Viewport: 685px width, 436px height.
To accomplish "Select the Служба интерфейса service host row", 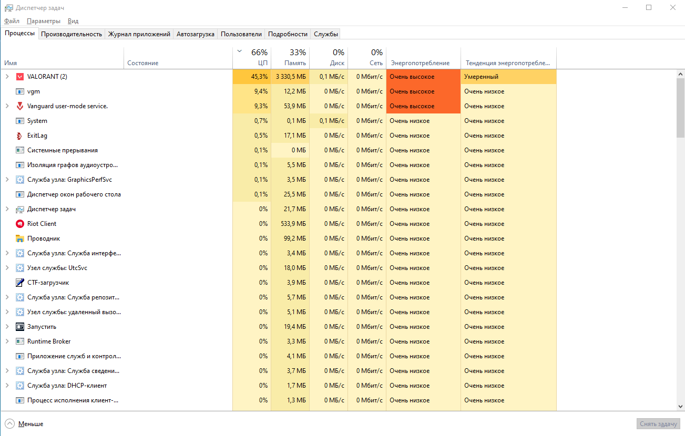I will [278, 253].
